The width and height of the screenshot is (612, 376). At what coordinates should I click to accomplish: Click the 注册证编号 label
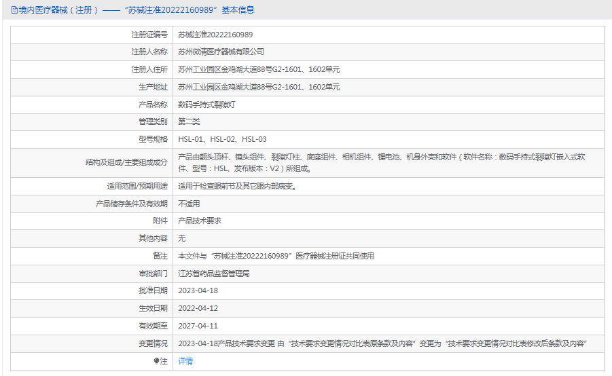[x=149, y=35]
